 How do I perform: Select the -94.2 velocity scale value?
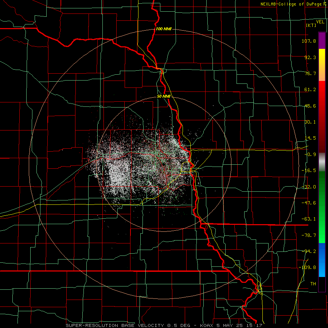coord(309,251)
